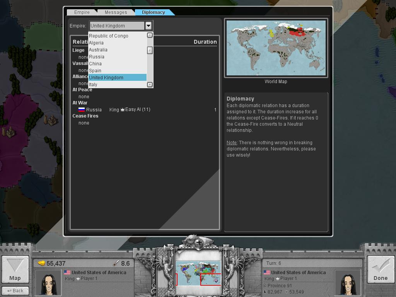Click the bottom minimap
Image resolution: width=396 pixels, height=297 pixels.
(198, 273)
